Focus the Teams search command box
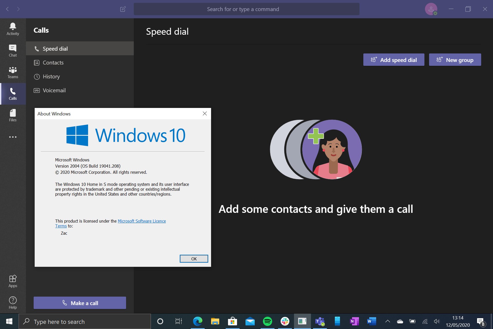The height and width of the screenshot is (329, 493). [246, 9]
